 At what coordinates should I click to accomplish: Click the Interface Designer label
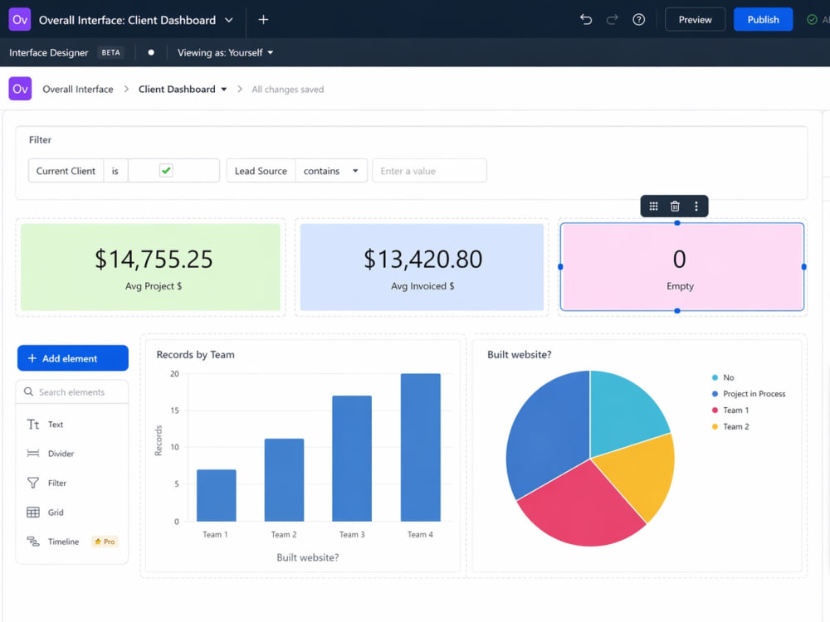click(49, 52)
